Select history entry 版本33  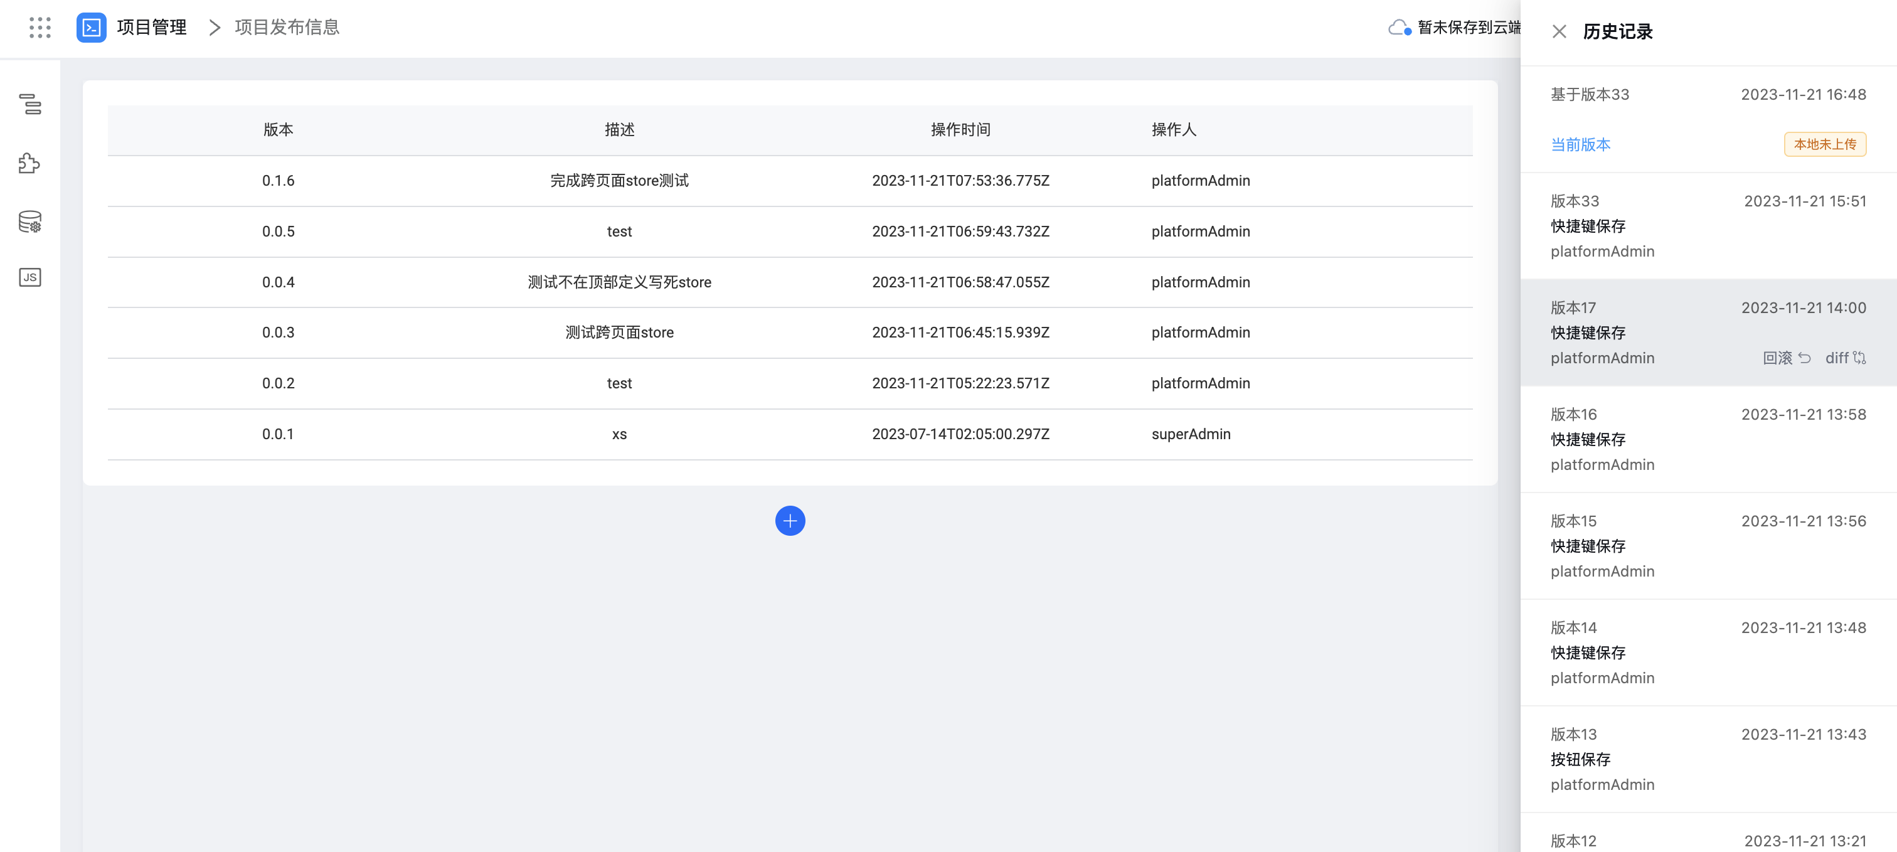[x=1708, y=226]
